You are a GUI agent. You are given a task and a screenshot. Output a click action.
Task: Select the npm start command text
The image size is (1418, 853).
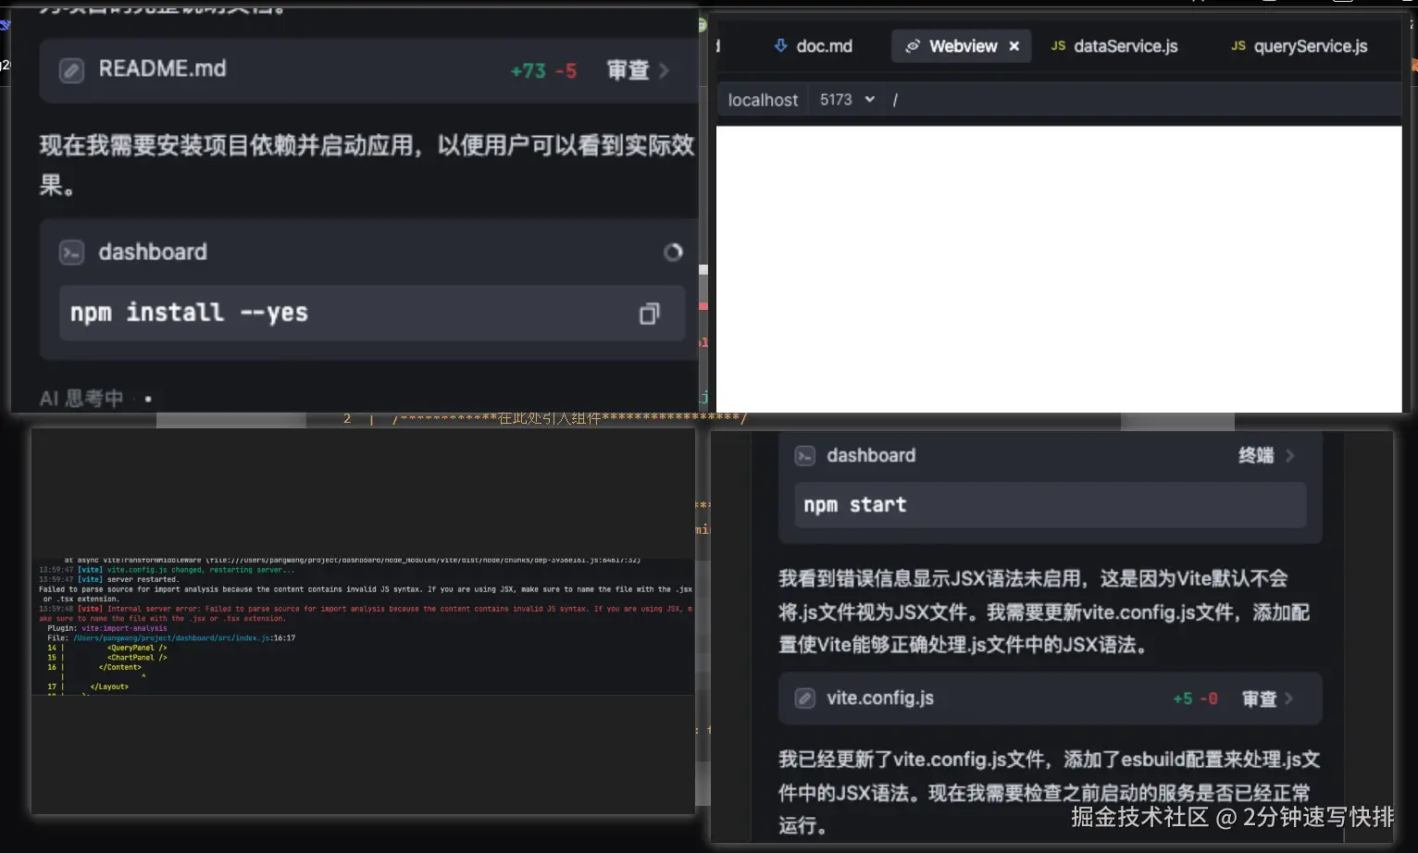pyautogui.click(x=855, y=505)
